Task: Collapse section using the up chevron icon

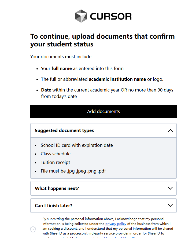Action: point(170,130)
